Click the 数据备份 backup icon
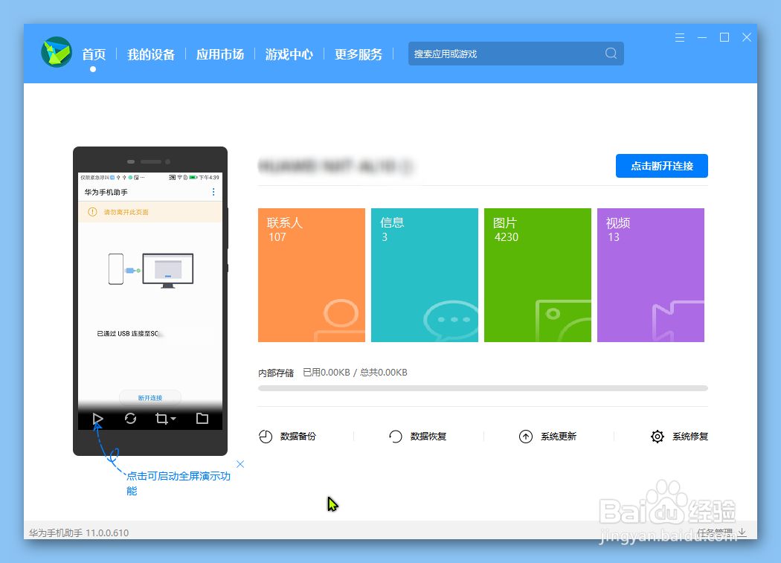This screenshot has height=563, width=781. (266, 437)
